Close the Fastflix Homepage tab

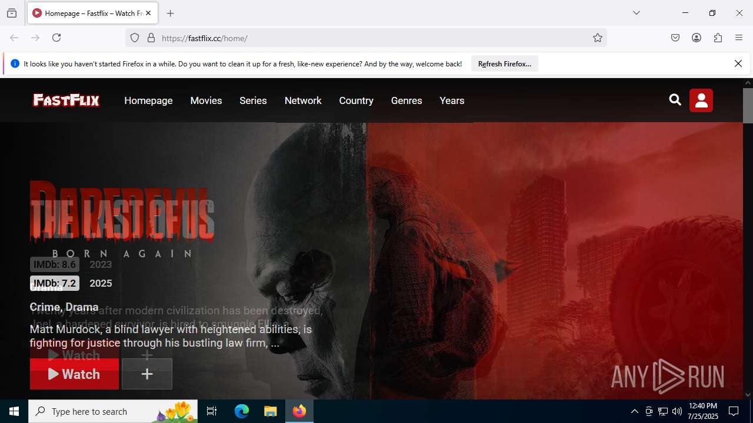(148, 13)
